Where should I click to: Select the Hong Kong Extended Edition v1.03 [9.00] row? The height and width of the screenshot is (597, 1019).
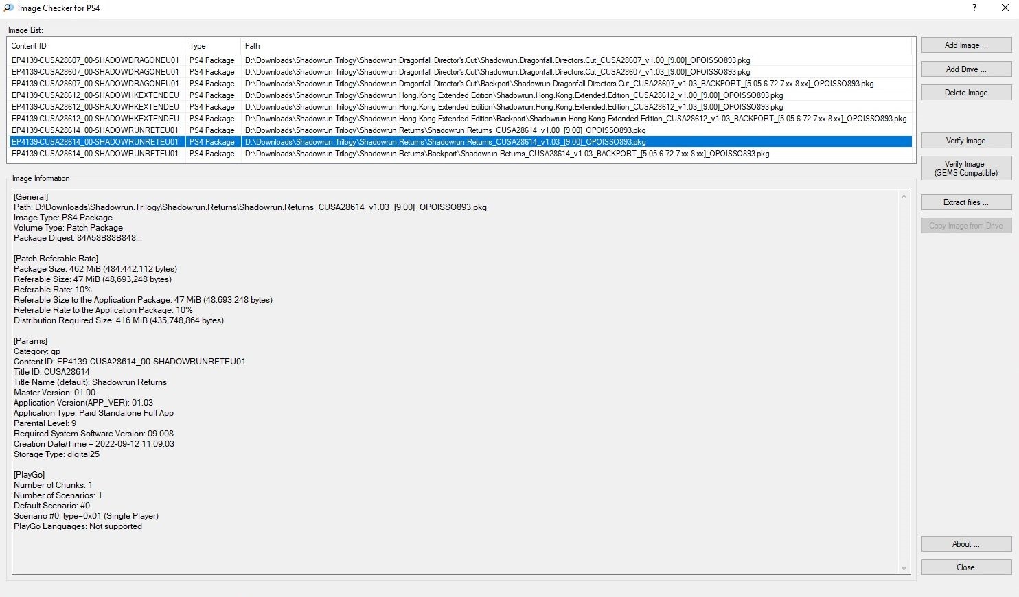460,107
